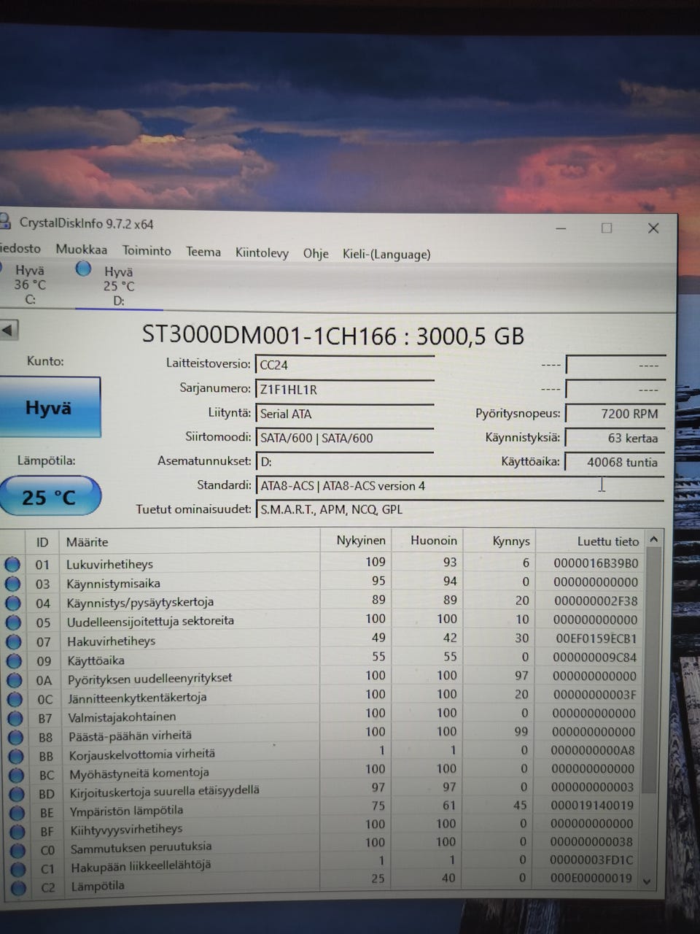The width and height of the screenshot is (700, 934).
Task: Open the Teema menu
Action: coord(203,252)
